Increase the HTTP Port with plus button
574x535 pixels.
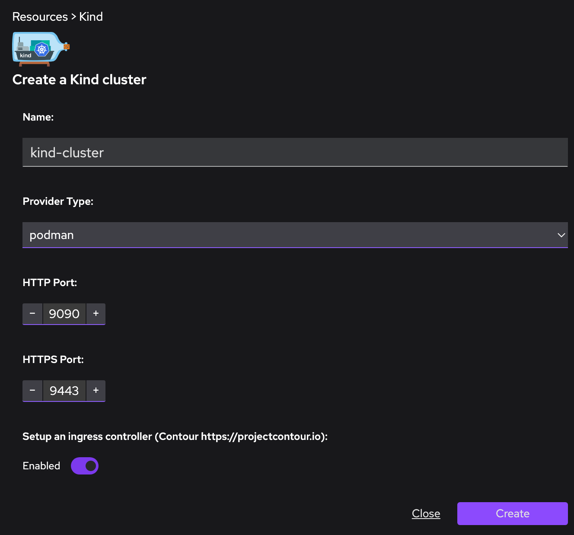96,313
